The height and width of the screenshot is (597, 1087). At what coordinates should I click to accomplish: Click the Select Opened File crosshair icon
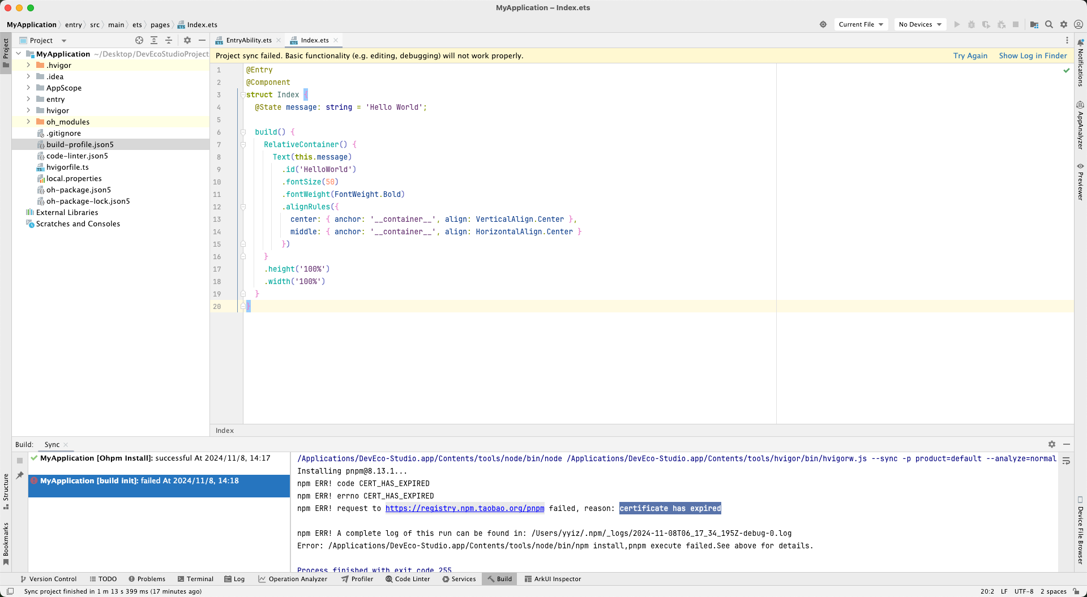click(139, 40)
